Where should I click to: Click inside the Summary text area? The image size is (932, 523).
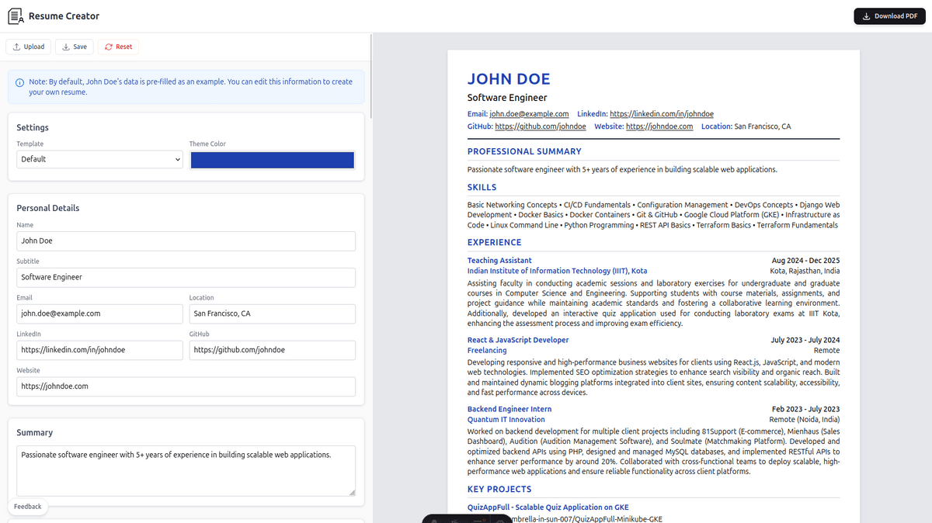[186, 469]
